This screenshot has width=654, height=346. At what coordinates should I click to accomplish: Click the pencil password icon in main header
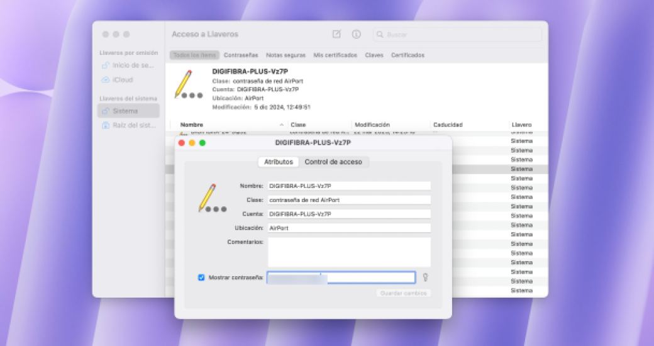(189, 85)
